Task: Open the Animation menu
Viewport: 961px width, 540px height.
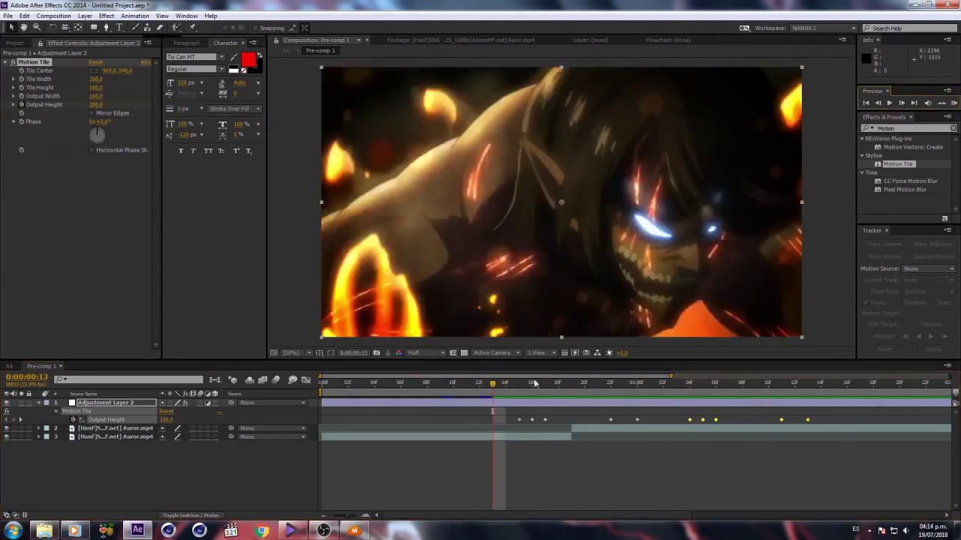Action: pos(134,16)
